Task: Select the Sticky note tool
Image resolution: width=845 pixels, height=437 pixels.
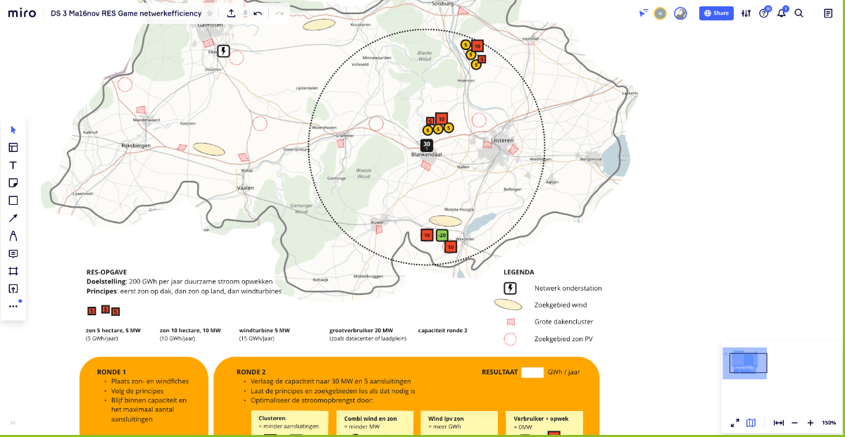Action: 13,183
